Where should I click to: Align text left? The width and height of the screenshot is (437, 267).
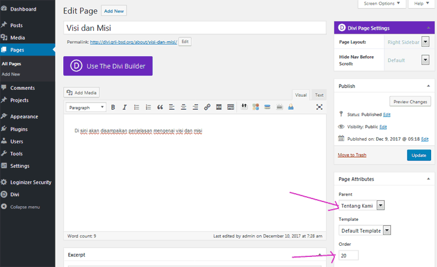click(172, 108)
